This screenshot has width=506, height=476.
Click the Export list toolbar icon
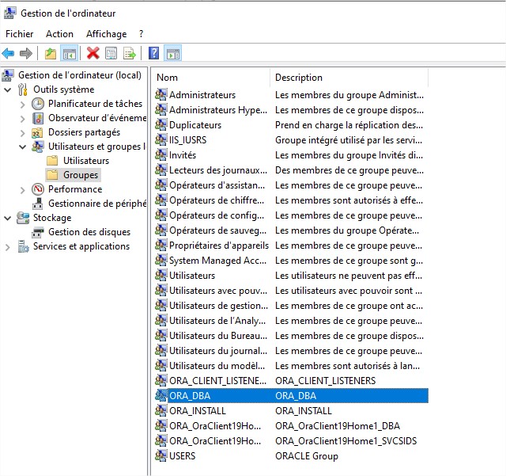(x=130, y=53)
